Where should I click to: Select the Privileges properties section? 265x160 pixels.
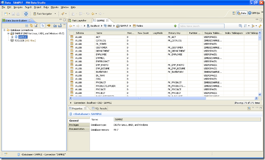(79, 125)
